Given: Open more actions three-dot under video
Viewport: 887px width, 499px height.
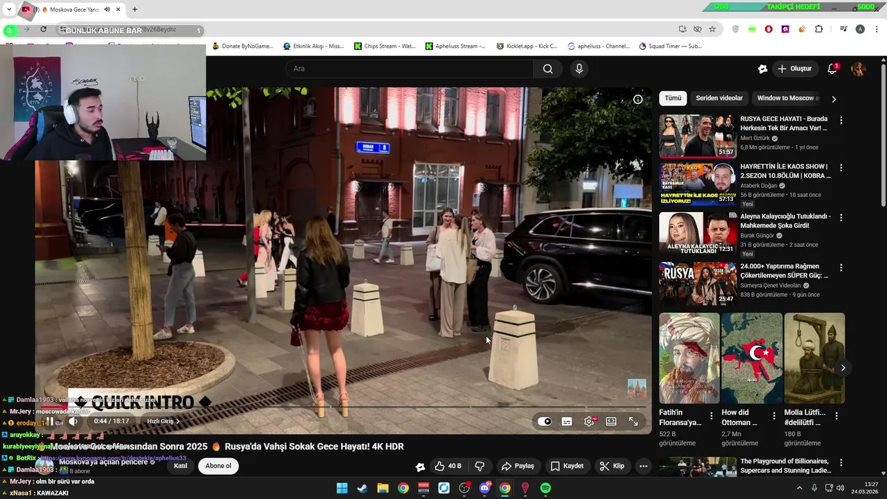Looking at the screenshot, I should pyautogui.click(x=643, y=466).
